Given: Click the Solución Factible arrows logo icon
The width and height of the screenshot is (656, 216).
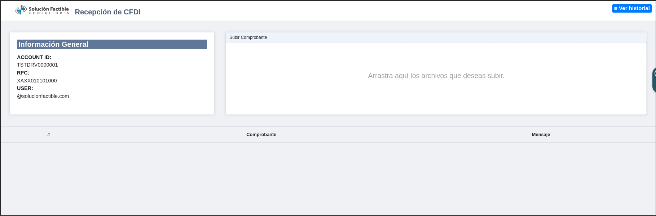Looking at the screenshot, I should (21, 10).
